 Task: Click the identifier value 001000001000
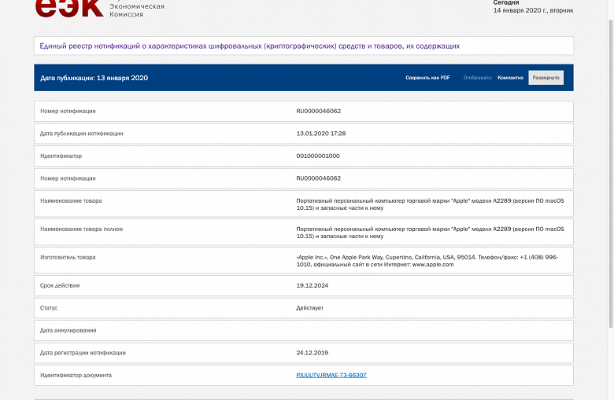pos(318,156)
